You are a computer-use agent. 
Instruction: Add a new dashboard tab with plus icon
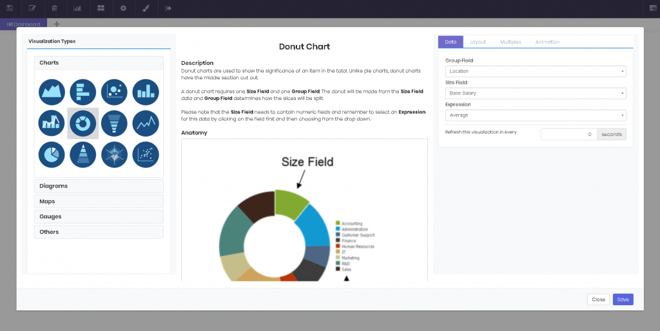pyautogui.click(x=57, y=24)
